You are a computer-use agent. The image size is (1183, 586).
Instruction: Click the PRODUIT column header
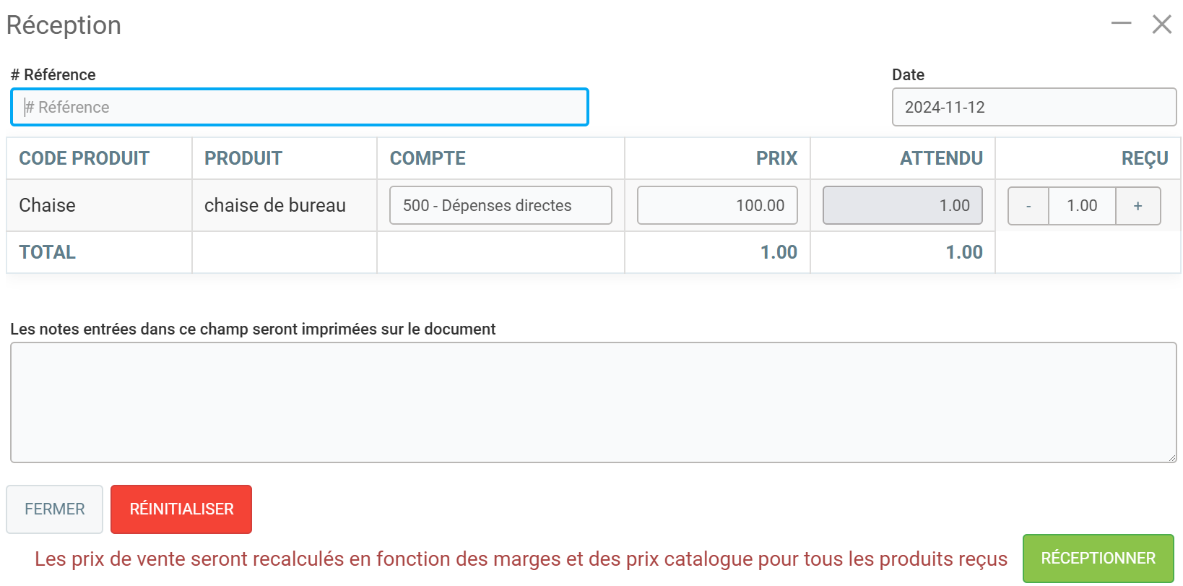[x=243, y=158]
